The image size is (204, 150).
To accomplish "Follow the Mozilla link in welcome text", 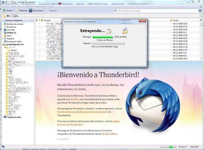I will (74, 99).
